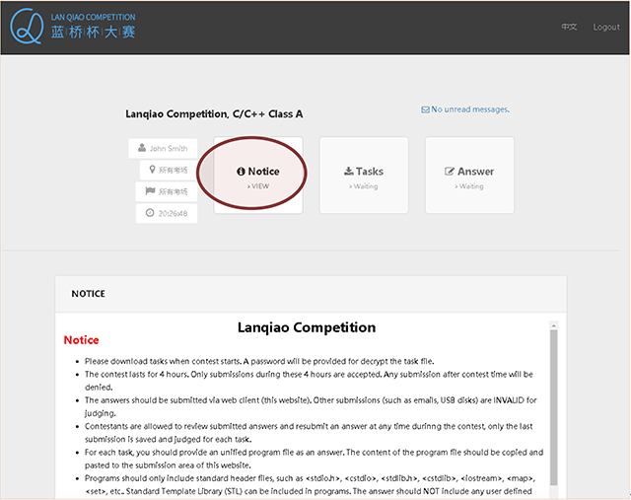Click the envelope messages icon
The height and width of the screenshot is (500, 631).
click(425, 109)
